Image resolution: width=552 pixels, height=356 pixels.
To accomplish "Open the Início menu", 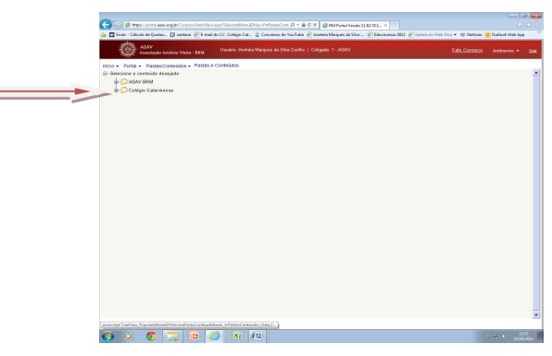I will pos(110,66).
